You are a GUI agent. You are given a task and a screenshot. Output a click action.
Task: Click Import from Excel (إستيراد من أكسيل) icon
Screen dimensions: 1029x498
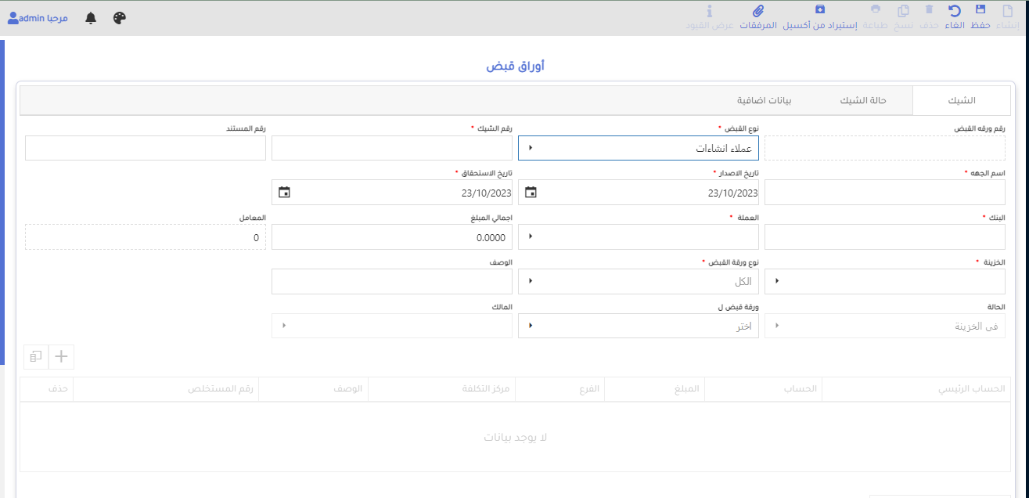pyautogui.click(x=819, y=10)
